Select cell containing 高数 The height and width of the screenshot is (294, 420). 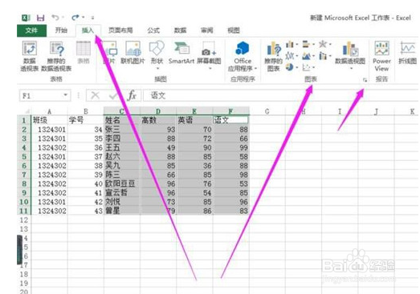158,120
